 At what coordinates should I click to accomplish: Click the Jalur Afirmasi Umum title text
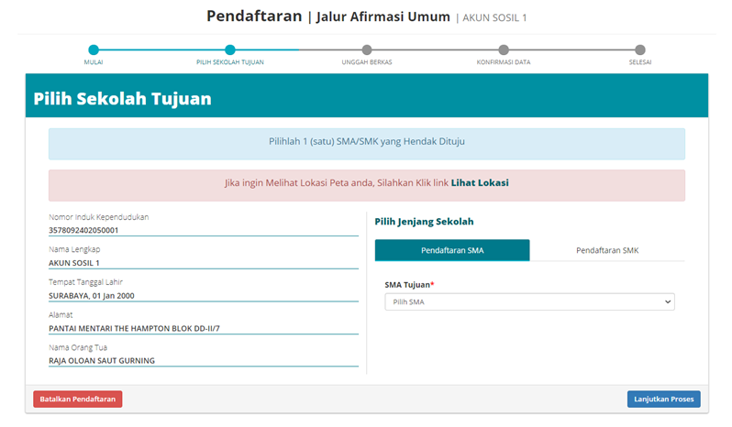coord(383,16)
